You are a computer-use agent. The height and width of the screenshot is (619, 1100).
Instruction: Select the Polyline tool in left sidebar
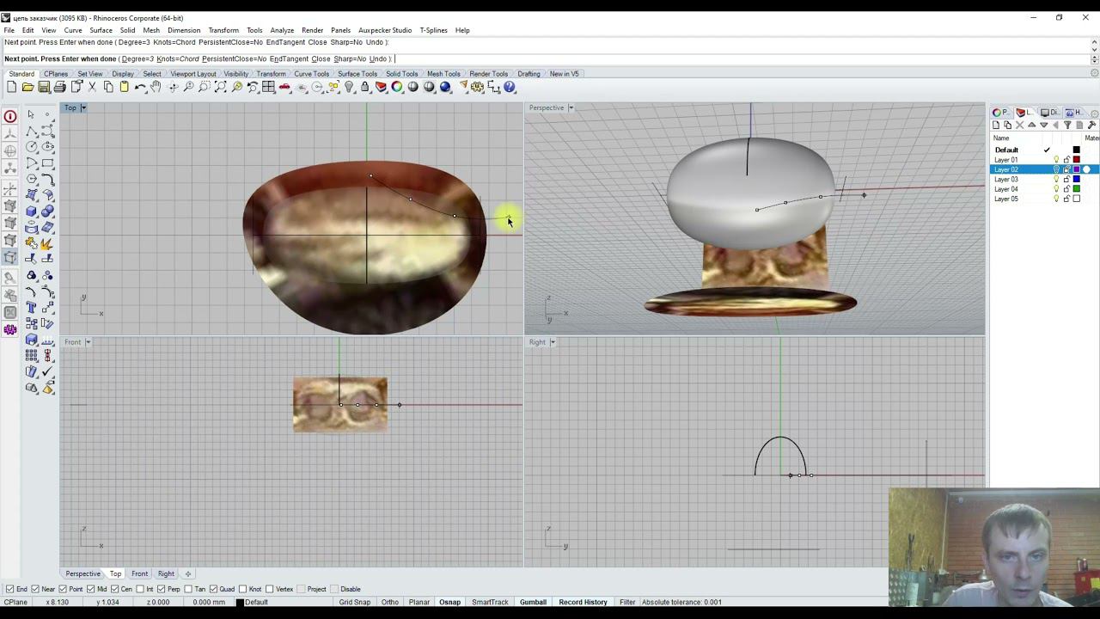pyautogui.click(x=31, y=131)
